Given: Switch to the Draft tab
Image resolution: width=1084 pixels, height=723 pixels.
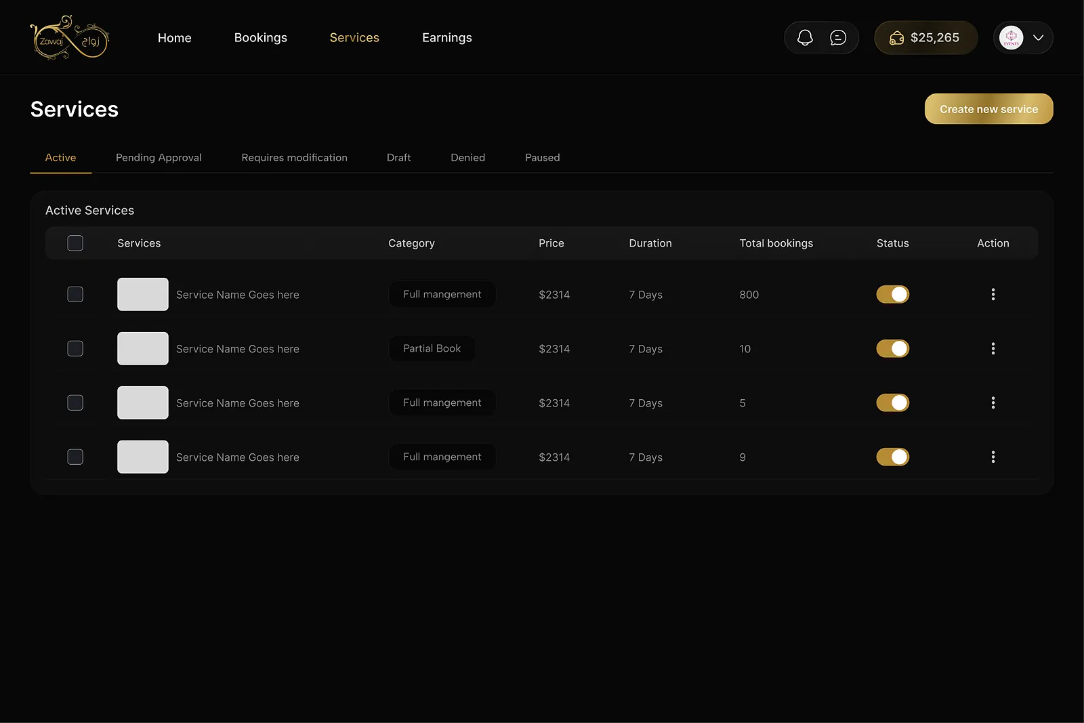Looking at the screenshot, I should pos(398,157).
